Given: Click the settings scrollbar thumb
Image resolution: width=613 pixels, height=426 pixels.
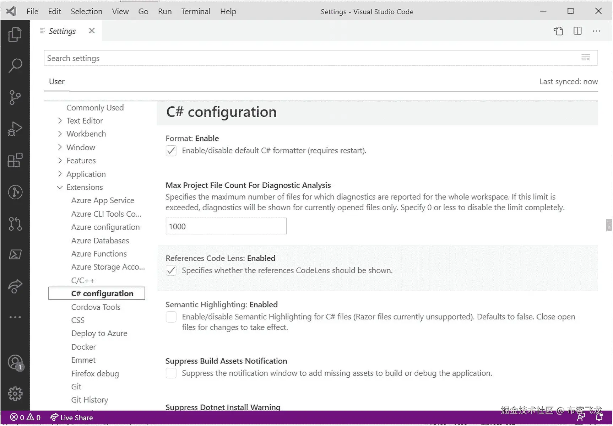Looking at the screenshot, I should (x=609, y=225).
